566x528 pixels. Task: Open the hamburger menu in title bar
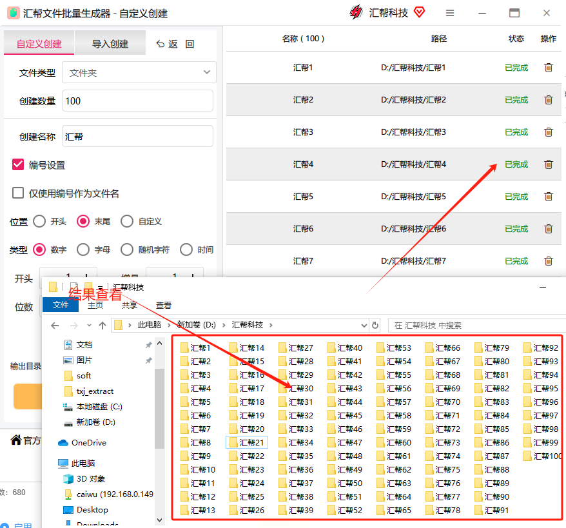coord(450,13)
